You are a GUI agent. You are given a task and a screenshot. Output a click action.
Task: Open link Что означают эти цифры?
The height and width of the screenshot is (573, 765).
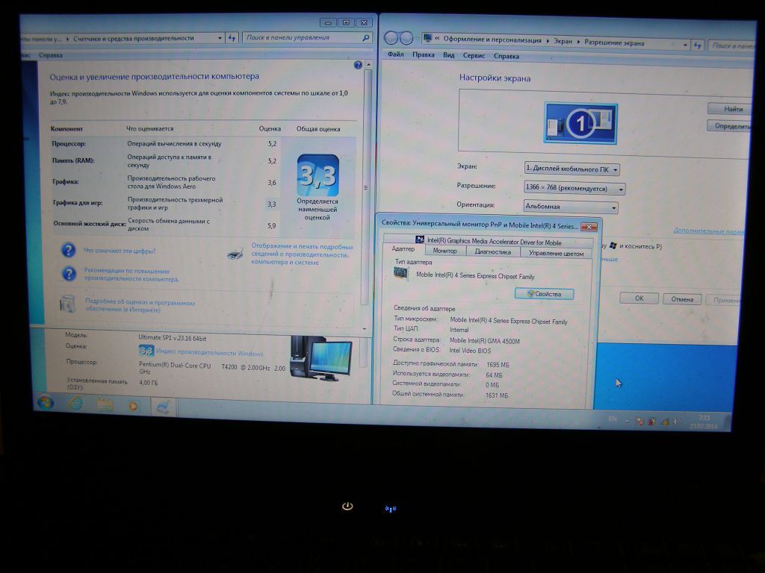pos(120,251)
